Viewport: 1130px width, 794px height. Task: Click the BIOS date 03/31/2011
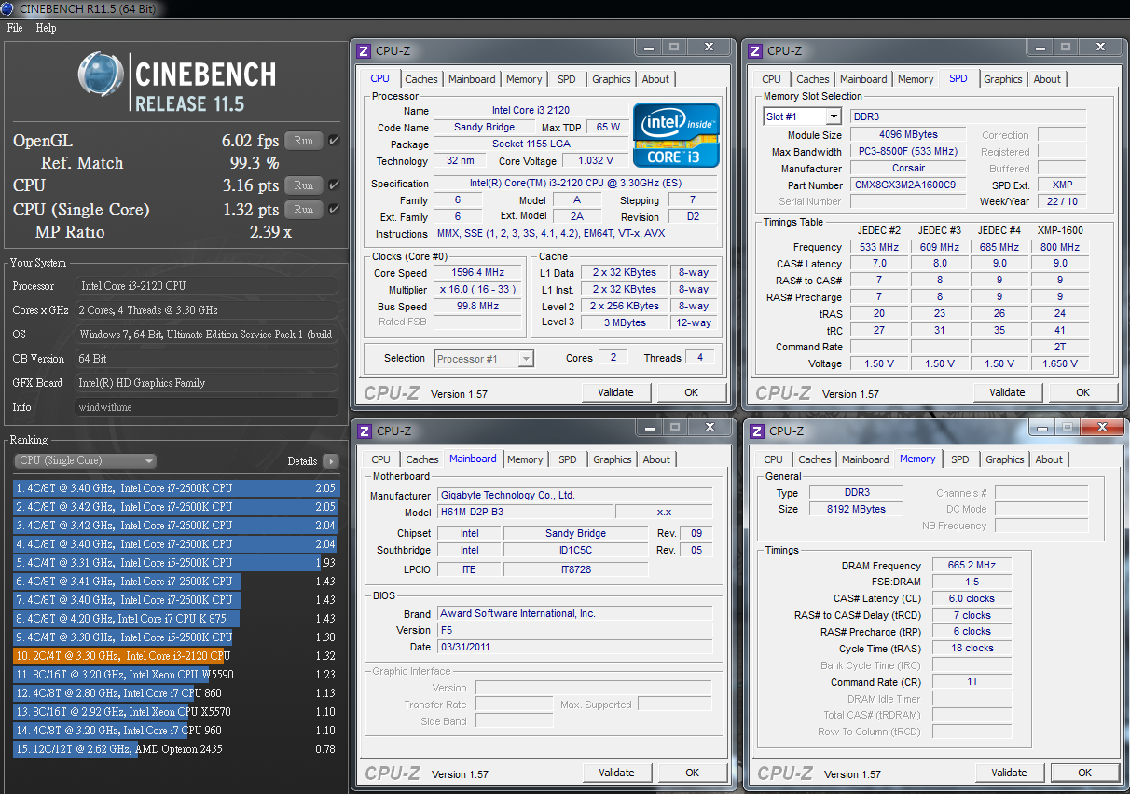coord(573,647)
